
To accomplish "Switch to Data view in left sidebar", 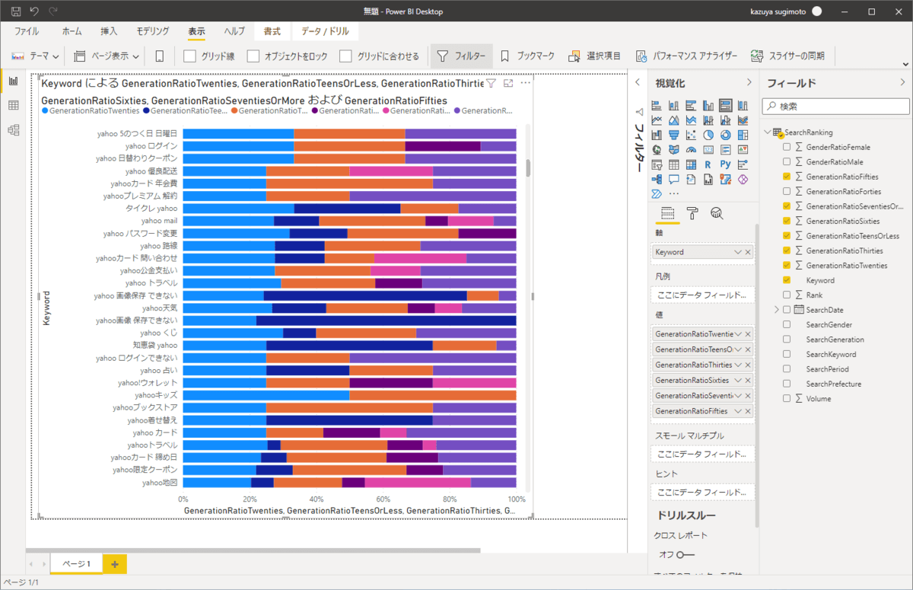I will pos(13,106).
